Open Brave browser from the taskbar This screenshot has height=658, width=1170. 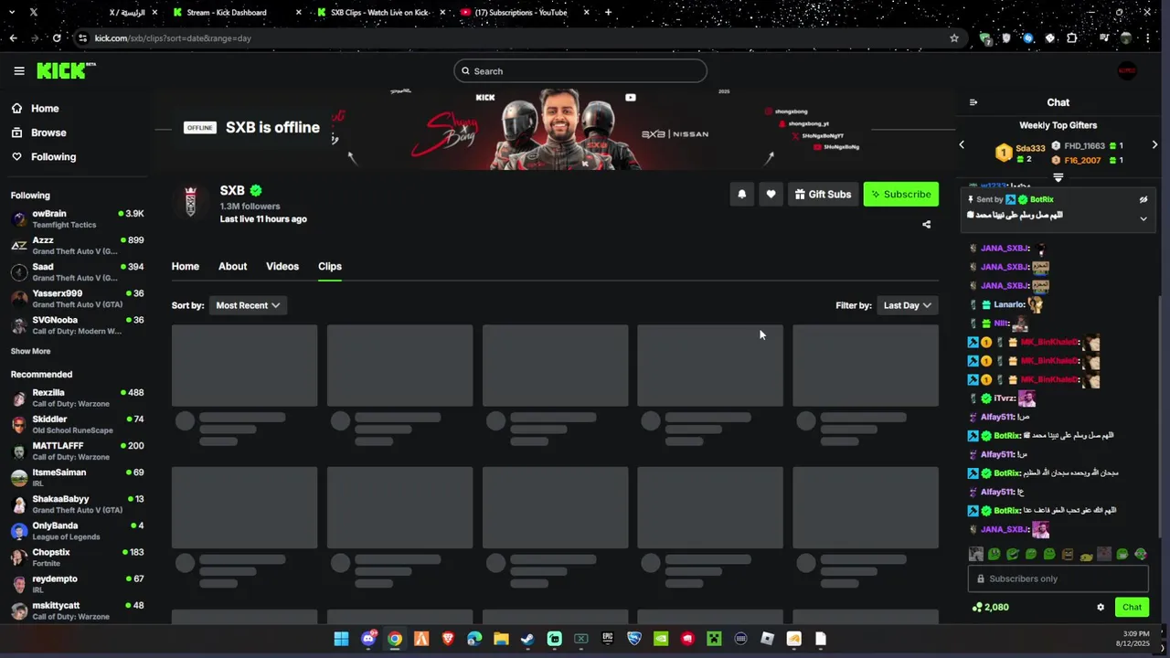coord(448,639)
